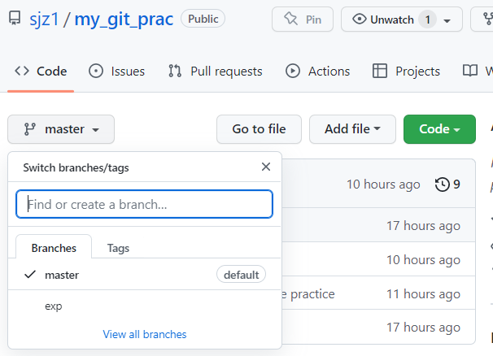Switch to the exp branch
Viewport: 493px width, 356px height.
click(x=145, y=306)
